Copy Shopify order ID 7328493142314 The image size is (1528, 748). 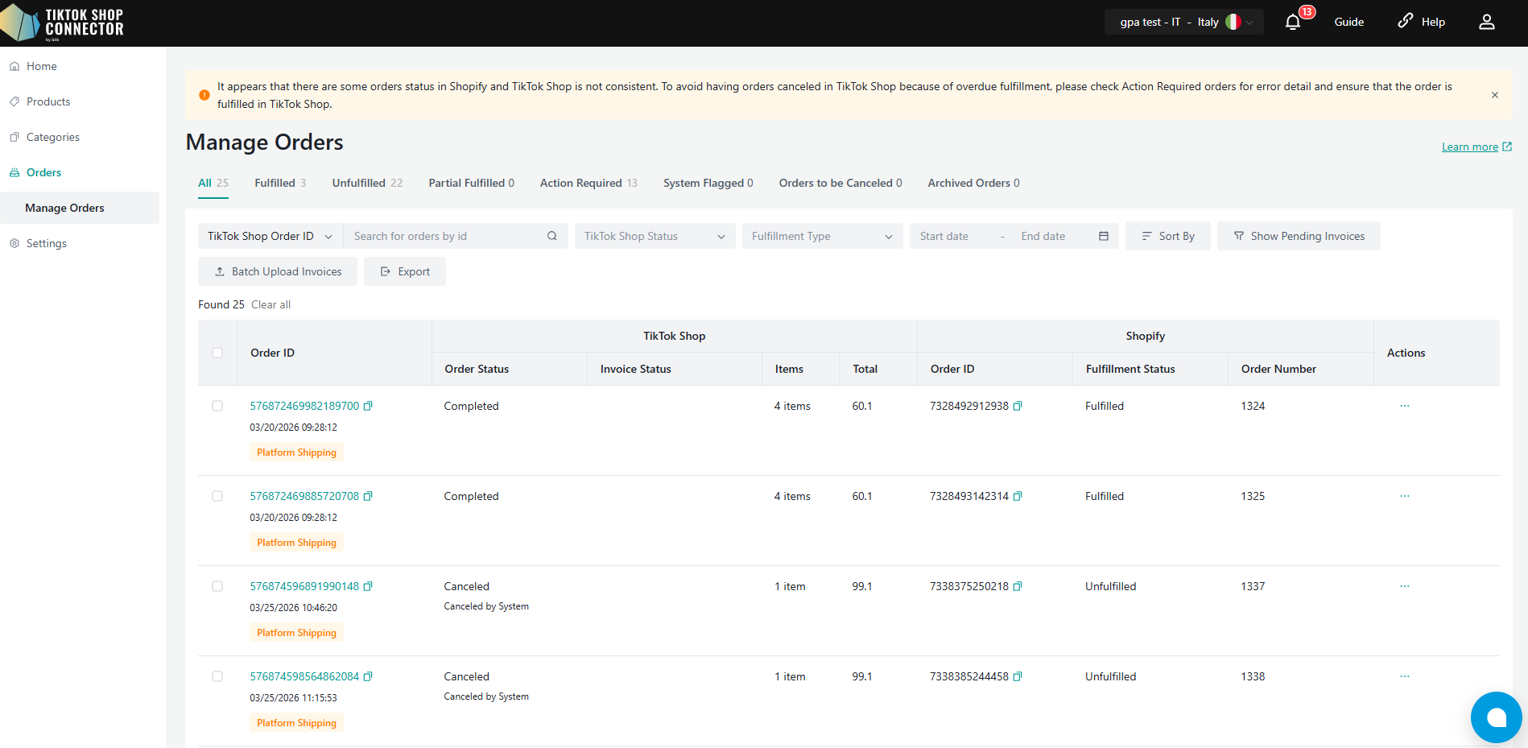[1018, 496]
